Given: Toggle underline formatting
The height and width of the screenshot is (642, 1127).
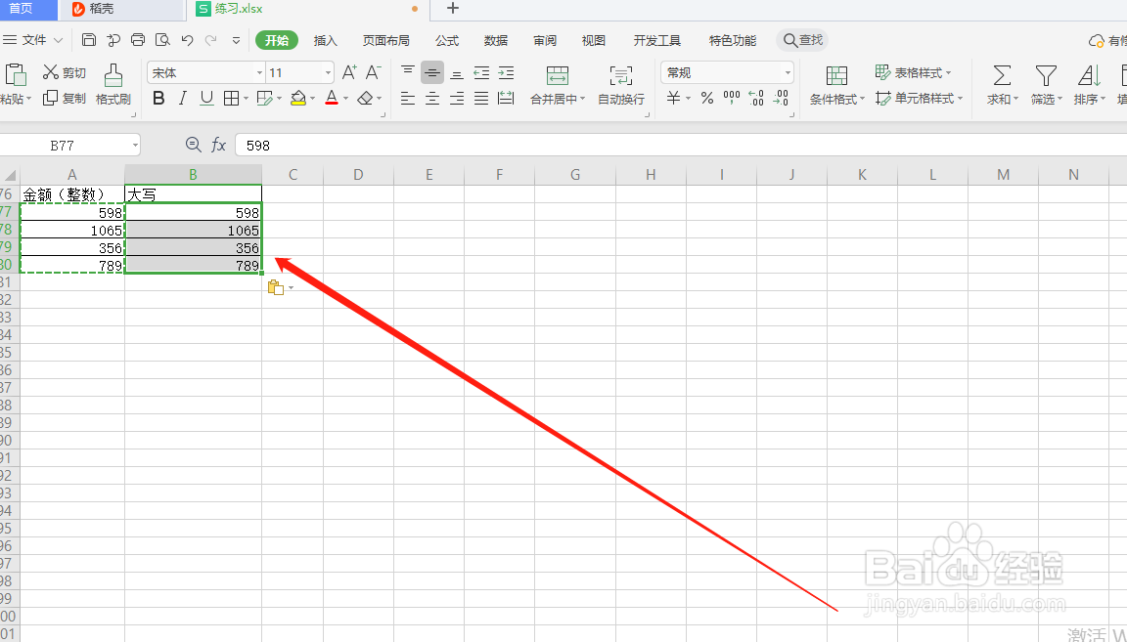Looking at the screenshot, I should [206, 99].
